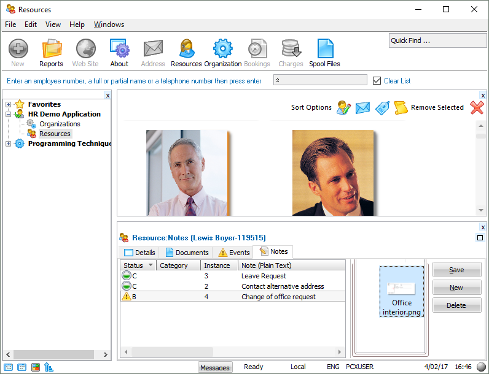Open the About toolbar icon
The width and height of the screenshot is (489, 374).
(x=119, y=48)
